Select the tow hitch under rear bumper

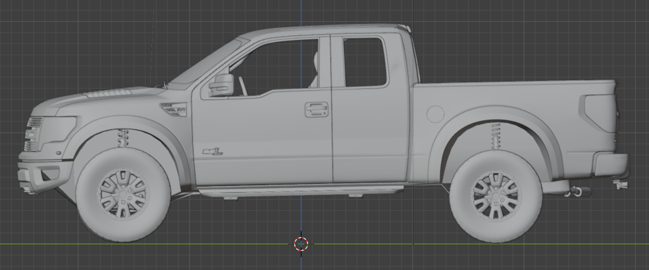[x=621, y=184]
